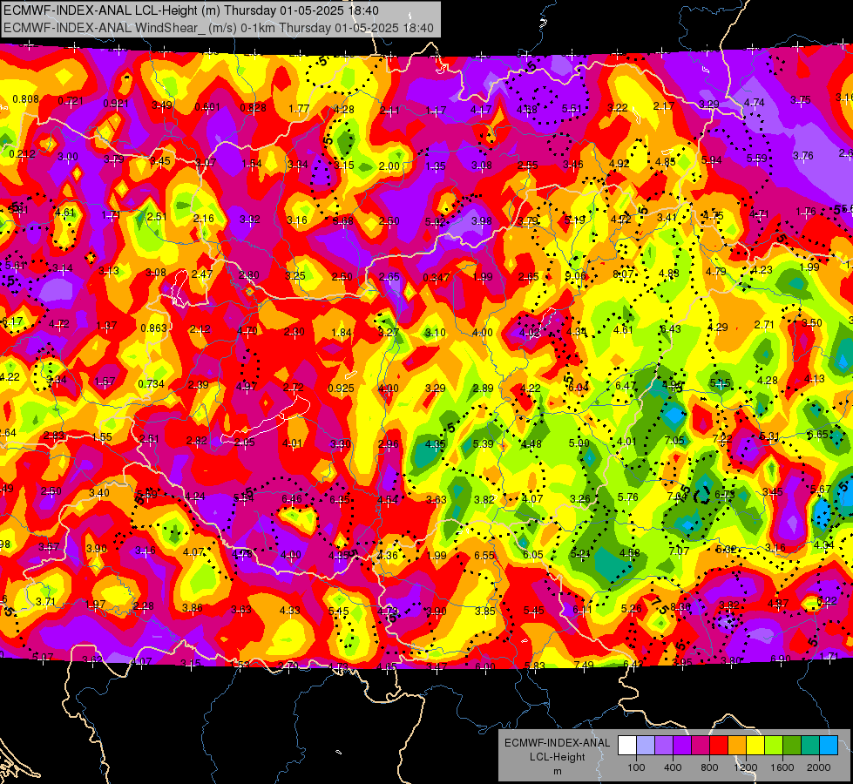Click the '100' legend tick label

[x=636, y=767]
